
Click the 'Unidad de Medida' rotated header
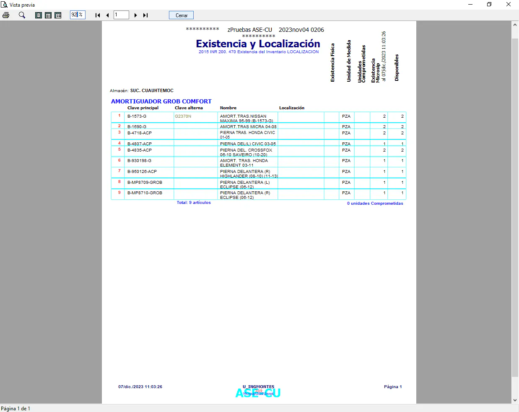pyautogui.click(x=348, y=61)
